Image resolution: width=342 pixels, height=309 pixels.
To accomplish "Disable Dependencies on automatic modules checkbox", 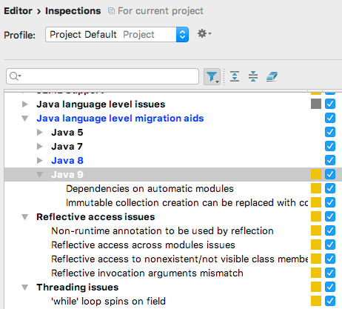I will pyautogui.click(x=330, y=188).
